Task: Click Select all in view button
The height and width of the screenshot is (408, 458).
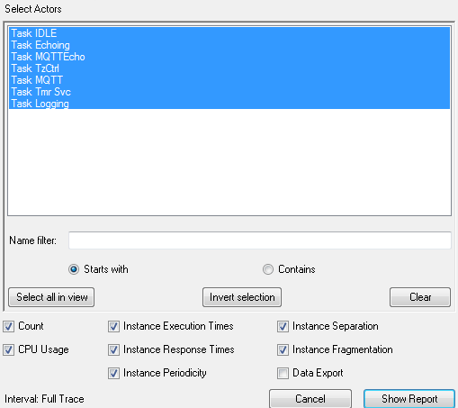Action: [x=51, y=297]
